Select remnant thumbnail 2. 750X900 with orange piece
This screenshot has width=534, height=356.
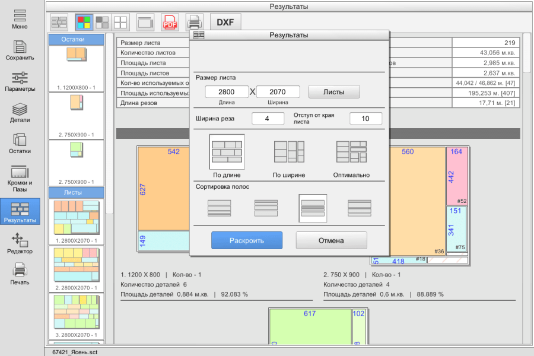(77, 116)
